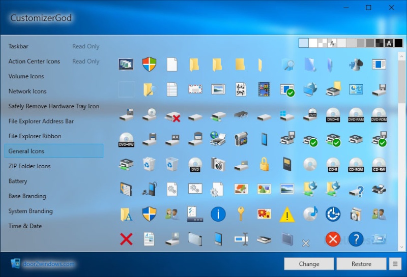Choose the light checkered background swatch
The width and height of the screenshot is (407, 277).
tap(323, 43)
